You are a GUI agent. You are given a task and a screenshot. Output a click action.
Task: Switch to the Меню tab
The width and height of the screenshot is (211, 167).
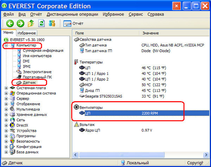[8, 33]
